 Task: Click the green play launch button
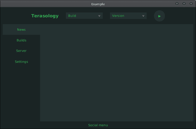pos(159,16)
